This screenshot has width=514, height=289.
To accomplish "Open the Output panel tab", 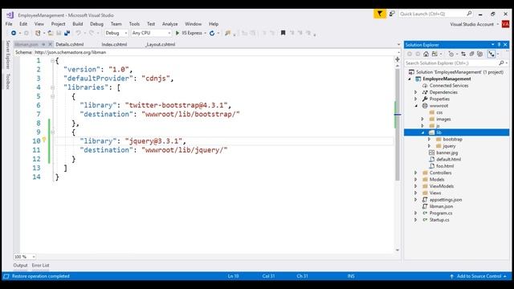I will 20,266.
